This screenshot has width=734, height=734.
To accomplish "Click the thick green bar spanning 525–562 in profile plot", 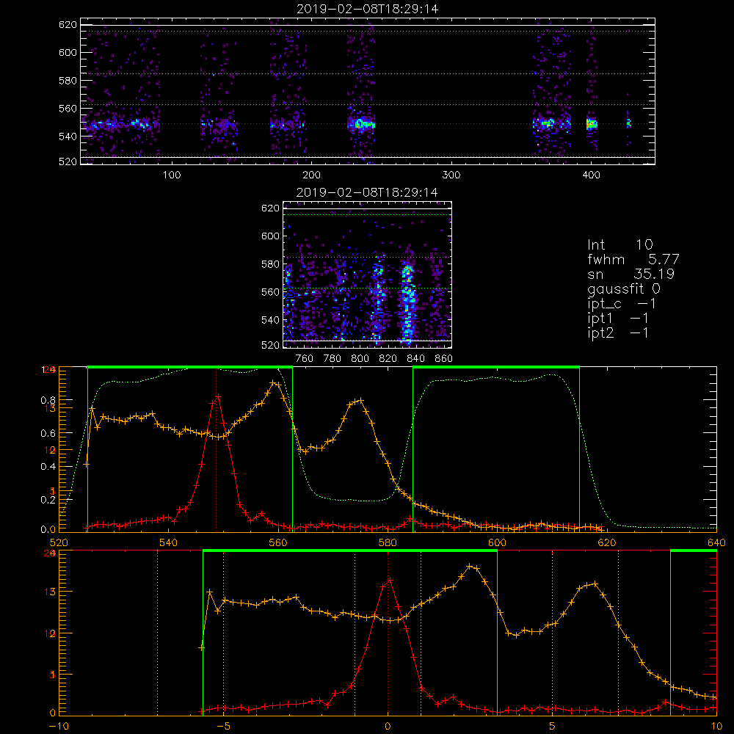I will click(190, 368).
